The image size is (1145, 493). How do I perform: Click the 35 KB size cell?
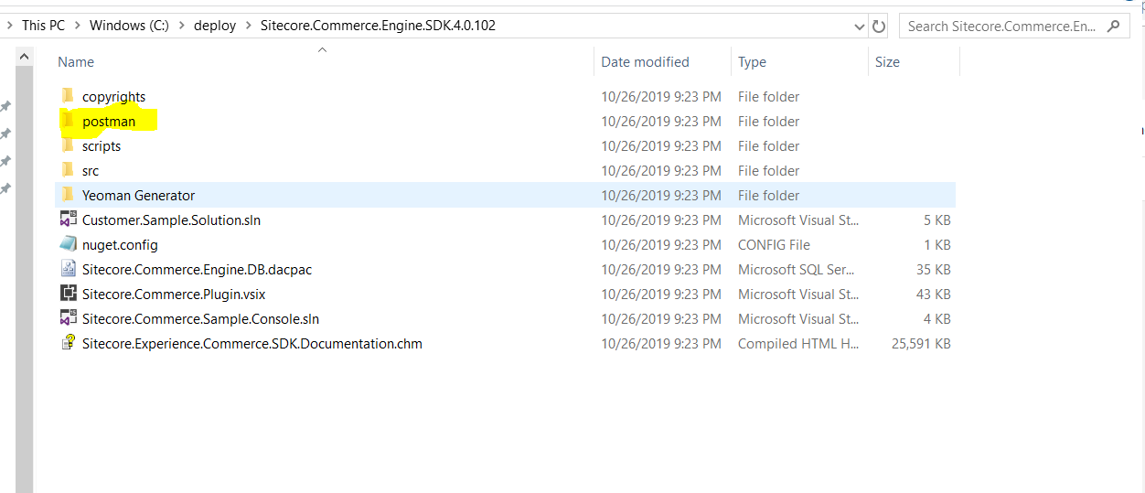pos(933,269)
